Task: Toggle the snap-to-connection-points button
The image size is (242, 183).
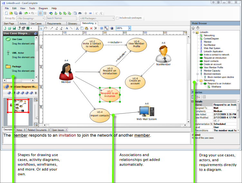Action: point(106,28)
